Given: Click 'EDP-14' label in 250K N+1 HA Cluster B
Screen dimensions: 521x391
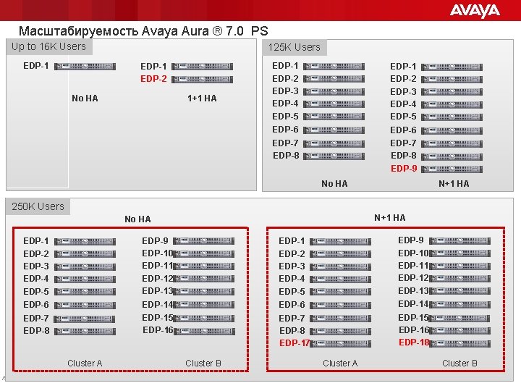Looking at the screenshot, I should coord(413,304).
